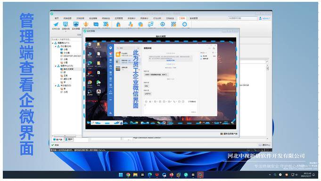This screenshot has height=181, width=321.
Task: Click the person-in-circle tool icon
Action: [x=163, y=24]
